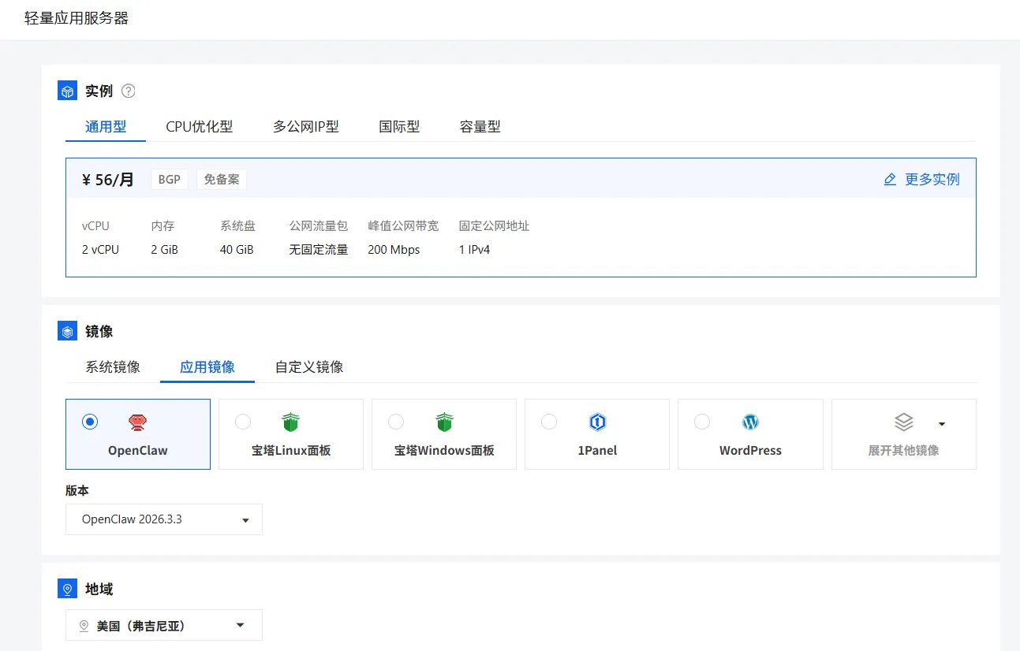Click the 2 GiB memory value

[x=165, y=250]
